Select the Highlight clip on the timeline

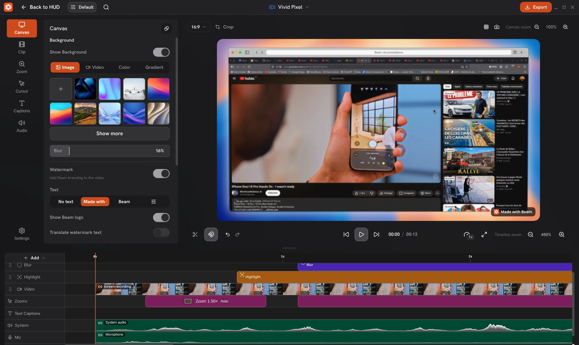point(404,277)
